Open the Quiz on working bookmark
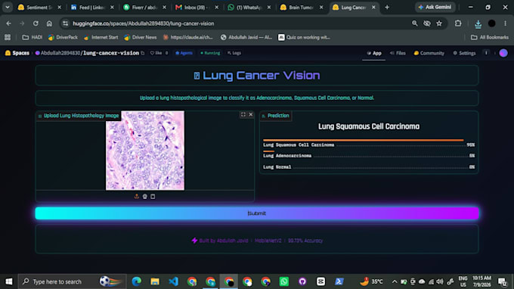 pos(304,37)
